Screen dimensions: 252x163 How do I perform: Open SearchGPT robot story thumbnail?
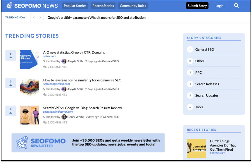click(x=30, y=115)
